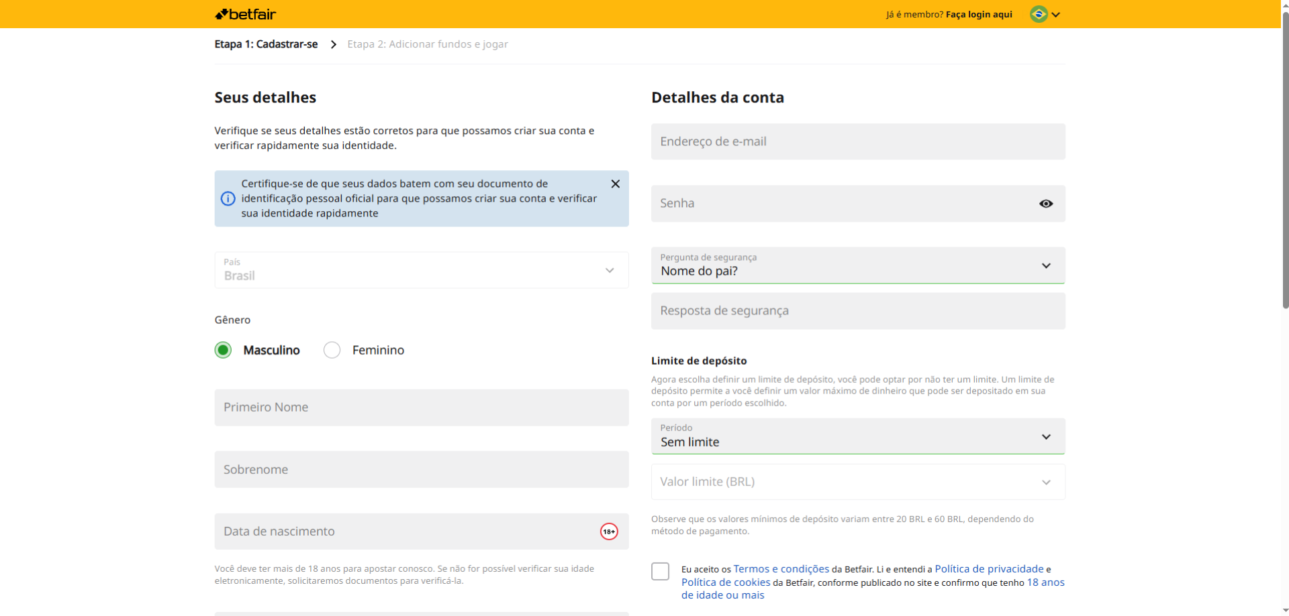Open the Termos e condições link

coord(781,569)
